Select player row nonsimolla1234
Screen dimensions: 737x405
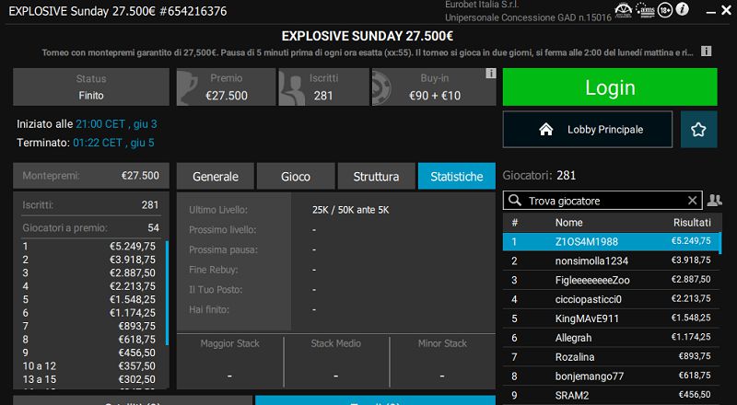click(x=611, y=260)
